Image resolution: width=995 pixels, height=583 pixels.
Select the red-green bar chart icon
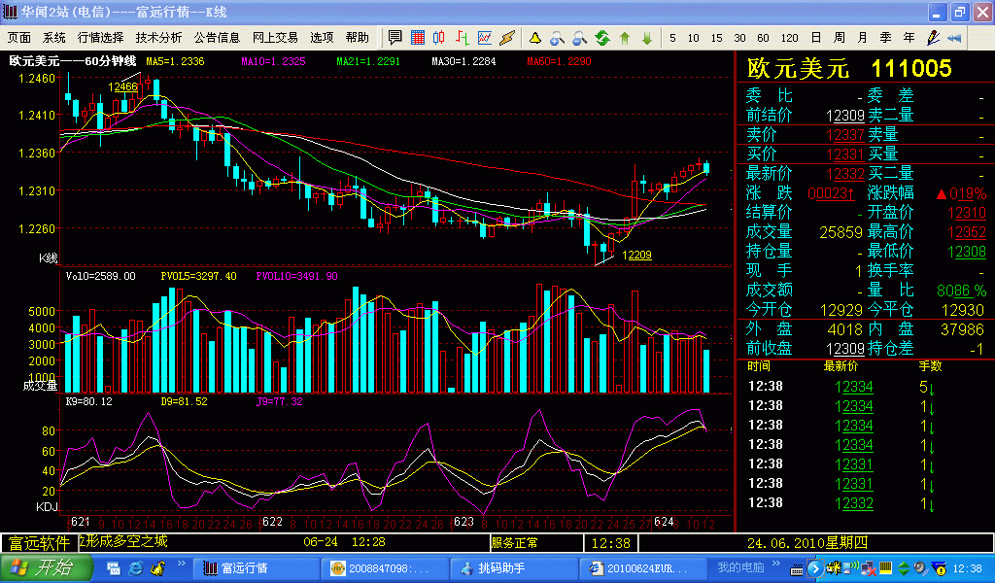tap(462, 38)
